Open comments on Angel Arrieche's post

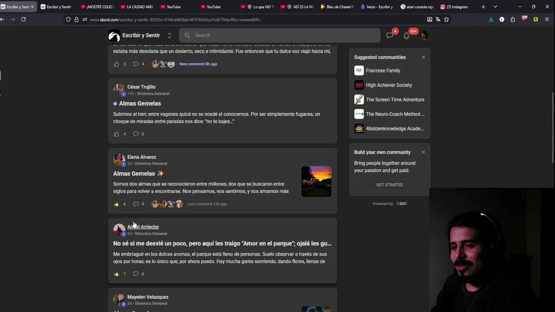(136, 274)
